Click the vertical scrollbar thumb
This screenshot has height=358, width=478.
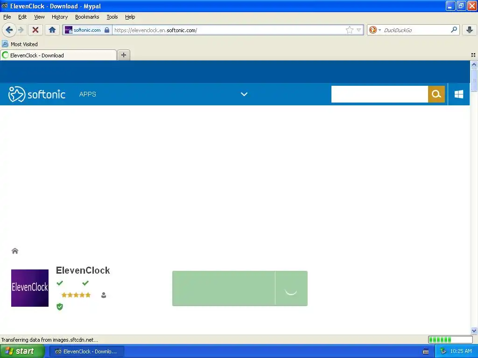(474, 80)
